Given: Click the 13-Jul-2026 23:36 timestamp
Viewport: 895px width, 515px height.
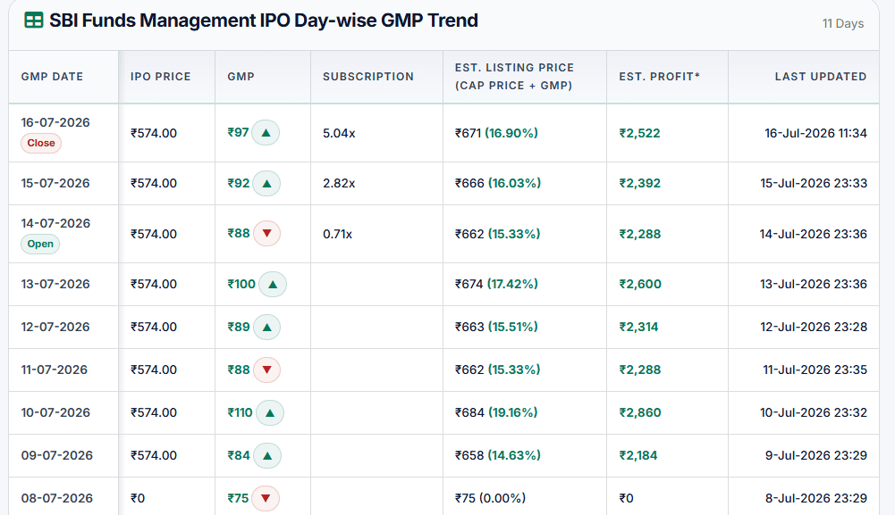Looking at the screenshot, I should tap(814, 284).
